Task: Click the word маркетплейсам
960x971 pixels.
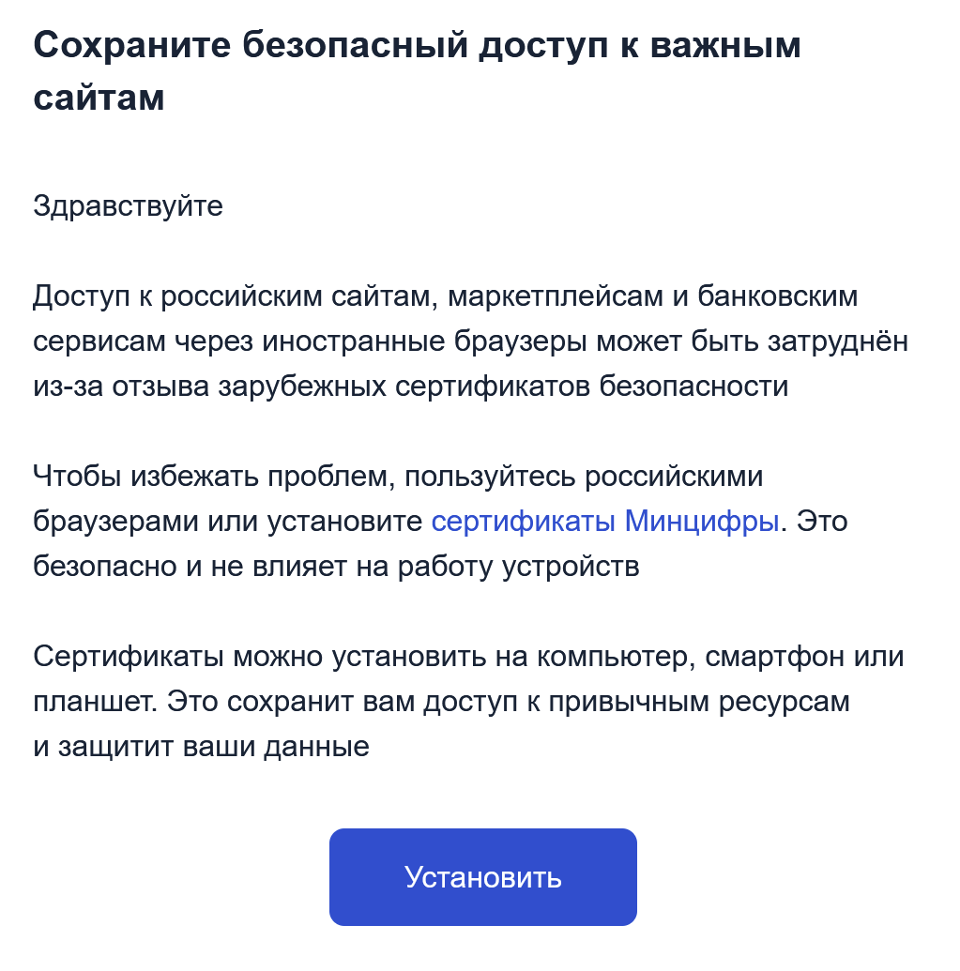Action: (x=556, y=296)
